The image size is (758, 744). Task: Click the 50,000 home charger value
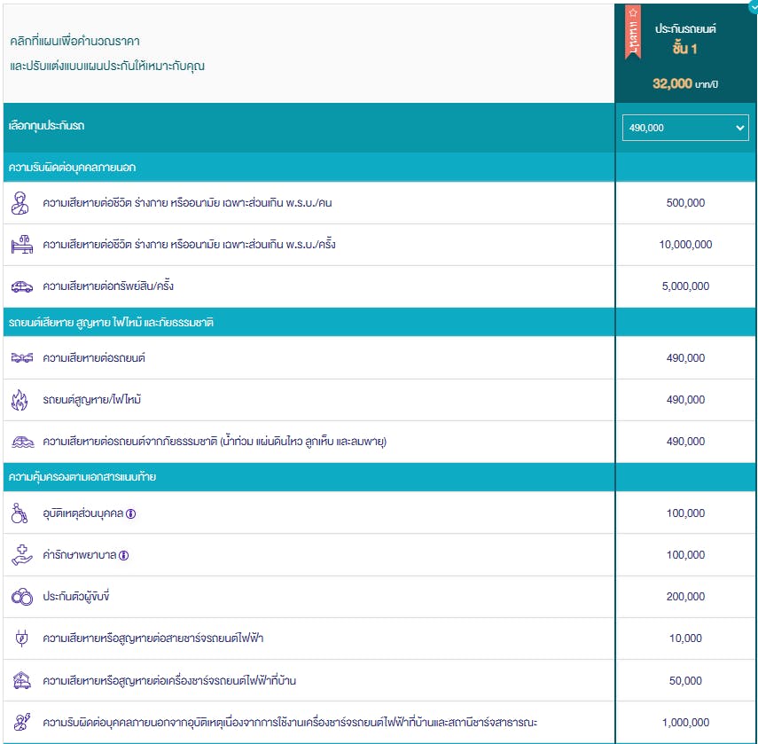point(685,681)
